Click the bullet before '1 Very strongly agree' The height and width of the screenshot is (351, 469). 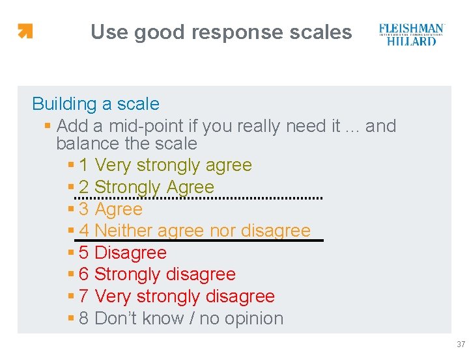71,164
